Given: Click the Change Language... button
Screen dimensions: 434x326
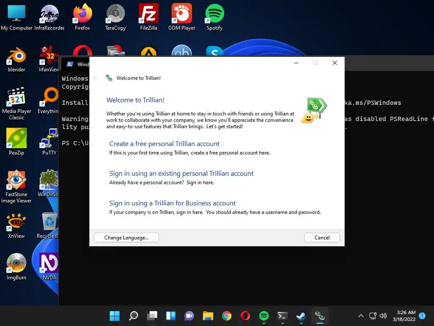Looking at the screenshot, I should (x=126, y=238).
